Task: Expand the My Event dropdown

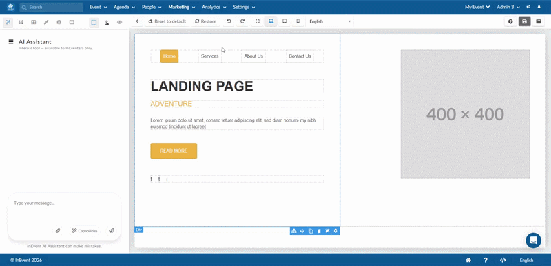Action: tap(477, 7)
